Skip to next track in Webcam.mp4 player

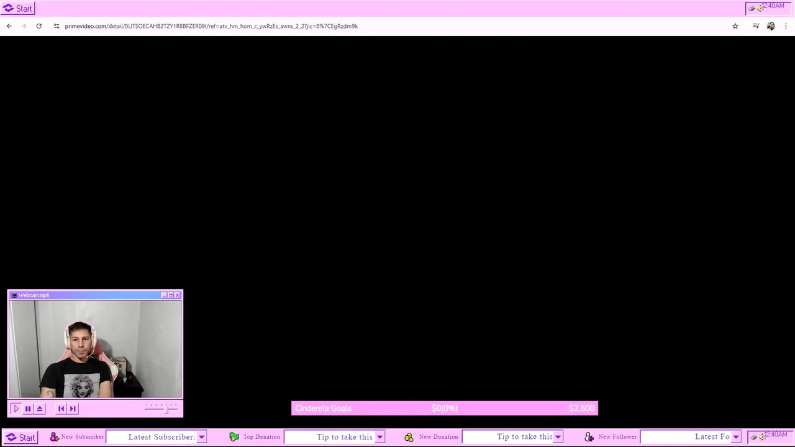coord(73,409)
